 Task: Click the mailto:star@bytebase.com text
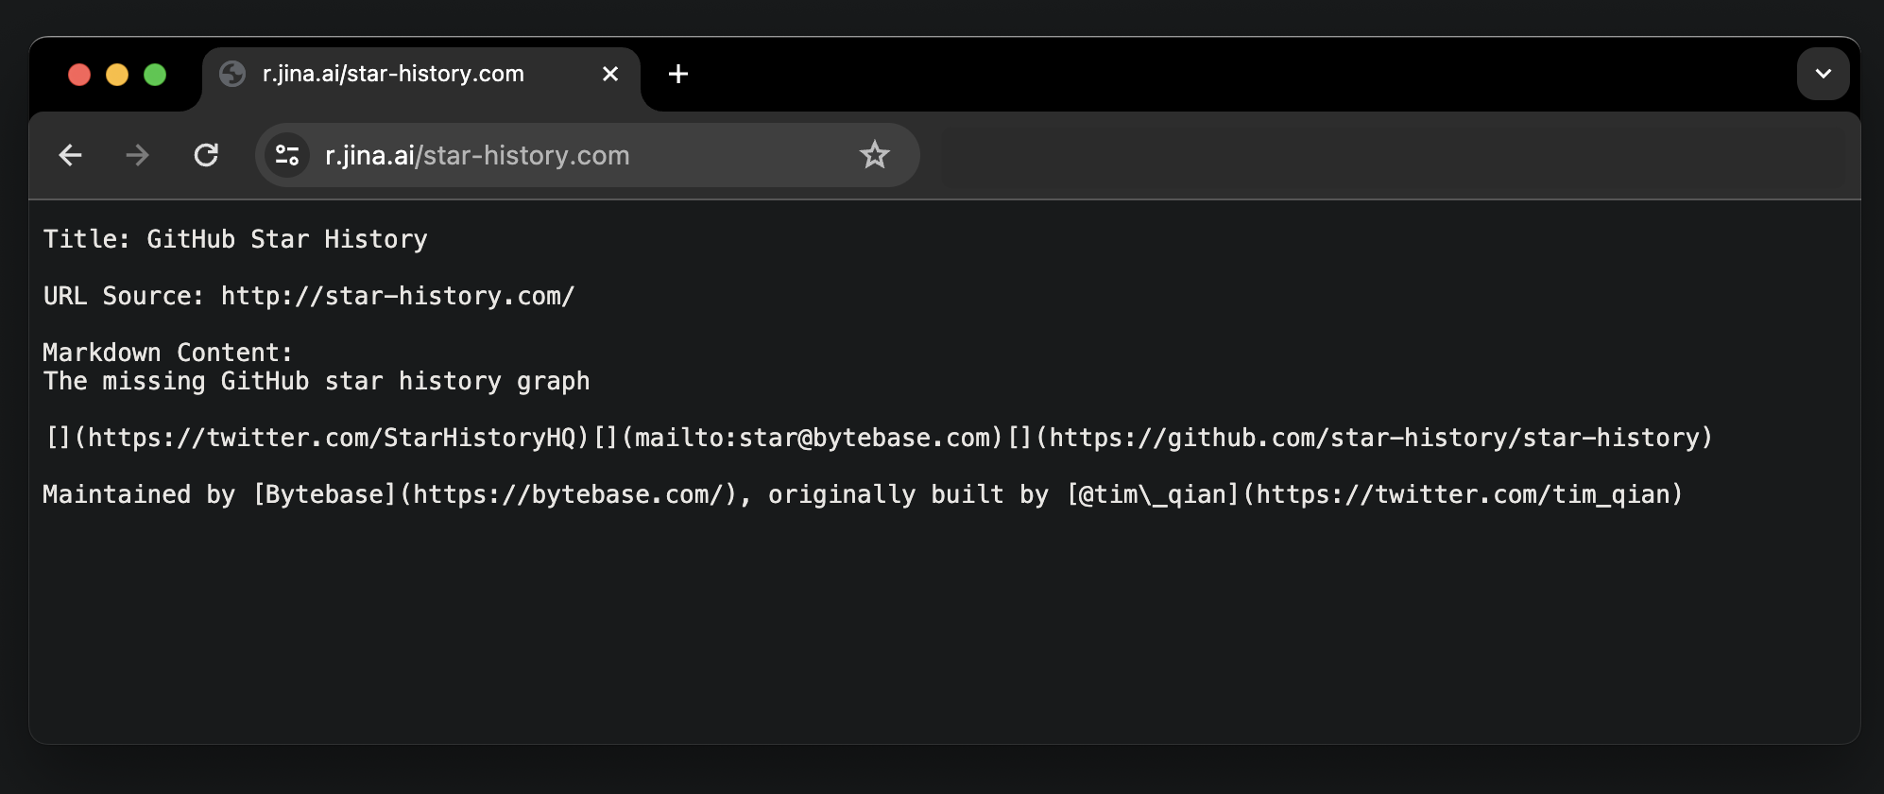[813, 438]
